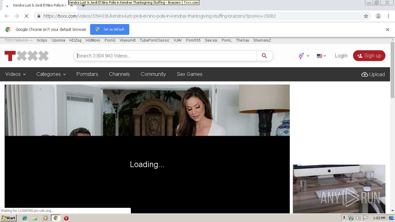Open the Windows Start menu

pos(9,218)
